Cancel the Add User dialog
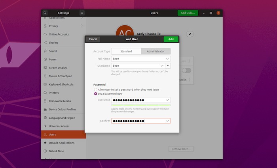277x168 pixels. pyautogui.click(x=93, y=39)
